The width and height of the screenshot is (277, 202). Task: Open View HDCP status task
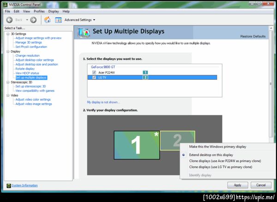pyautogui.click(x=27, y=73)
